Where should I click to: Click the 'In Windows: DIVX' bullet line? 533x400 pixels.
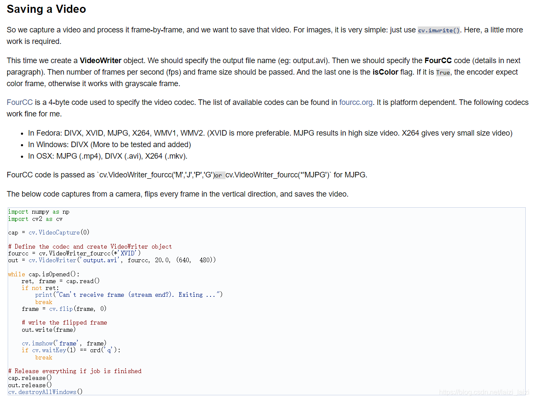click(x=109, y=145)
